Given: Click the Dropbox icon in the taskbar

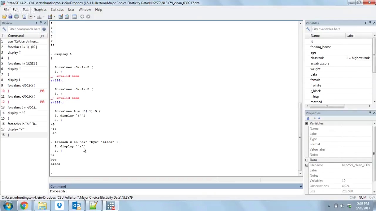Looking at the screenshot, I should (60, 206).
